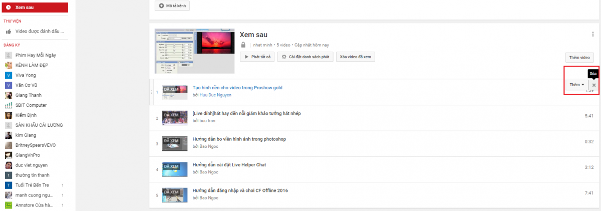
Task: Open Cài đặt danh sách phát settings
Action: point(305,57)
